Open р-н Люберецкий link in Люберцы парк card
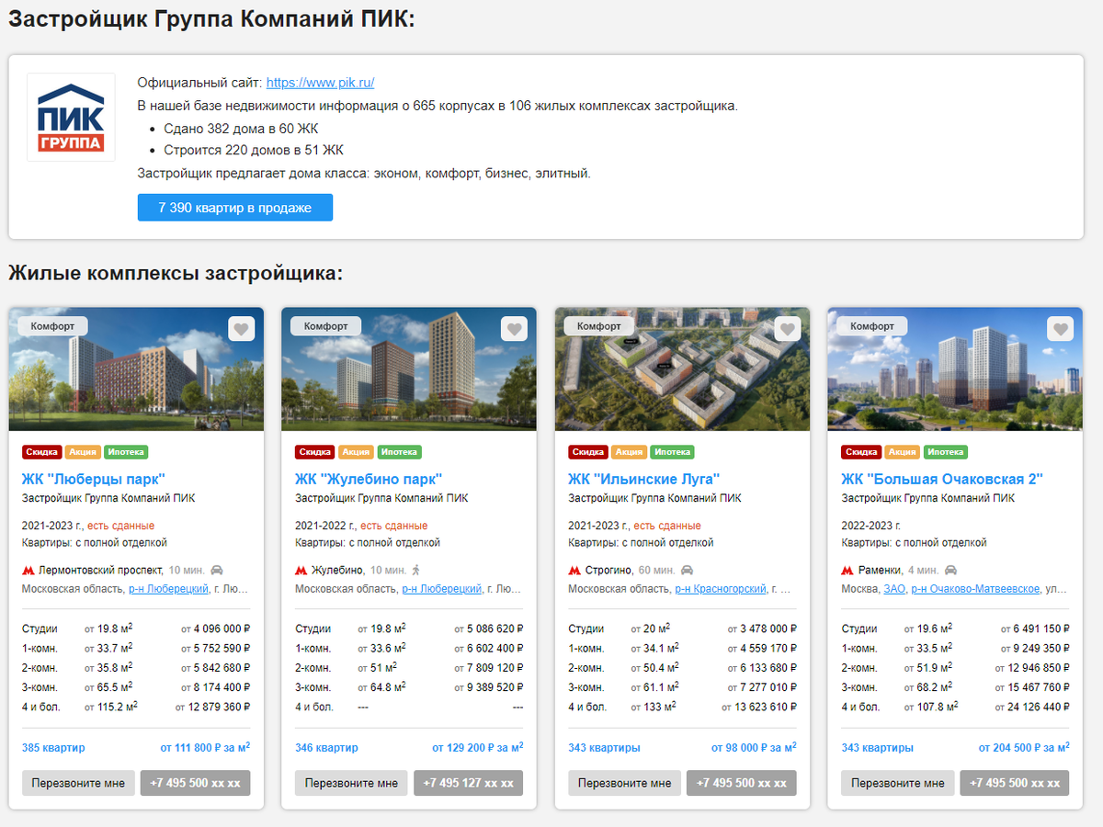 [x=168, y=589]
